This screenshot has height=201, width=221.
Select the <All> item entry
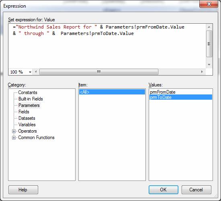(112, 92)
